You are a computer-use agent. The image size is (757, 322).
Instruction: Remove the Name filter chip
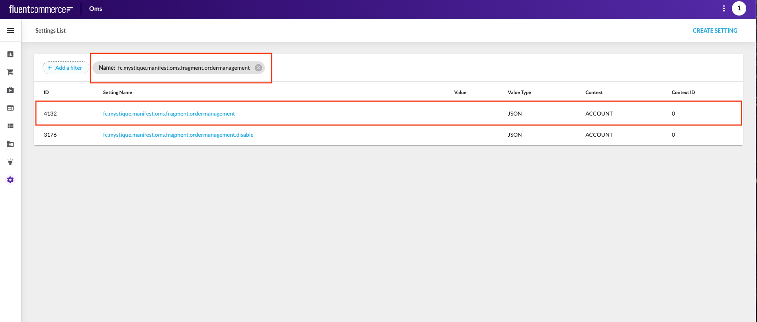point(258,68)
